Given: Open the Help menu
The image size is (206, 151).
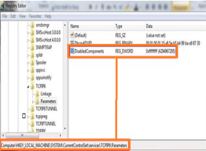Looking at the screenshot, I should [x=48, y=16].
